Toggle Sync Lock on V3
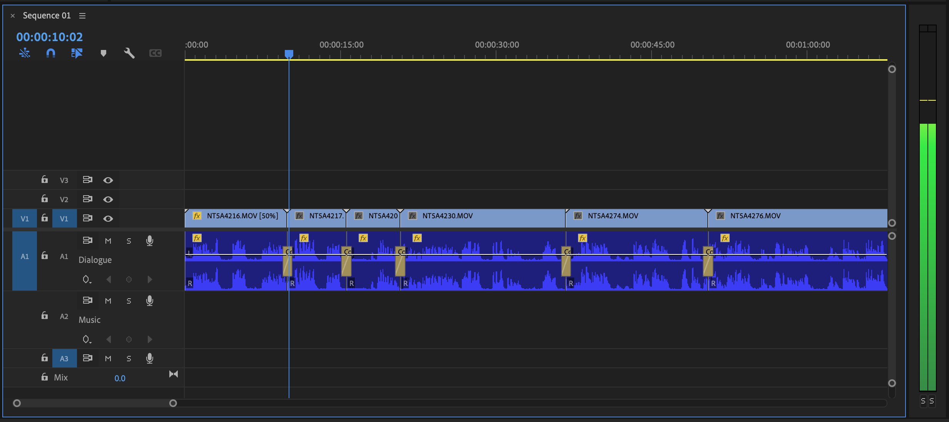The width and height of the screenshot is (949, 422). click(88, 179)
